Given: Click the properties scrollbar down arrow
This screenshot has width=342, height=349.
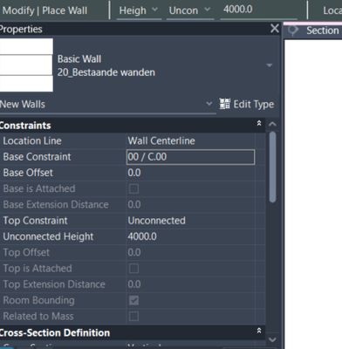Looking at the screenshot, I should 272,339.
